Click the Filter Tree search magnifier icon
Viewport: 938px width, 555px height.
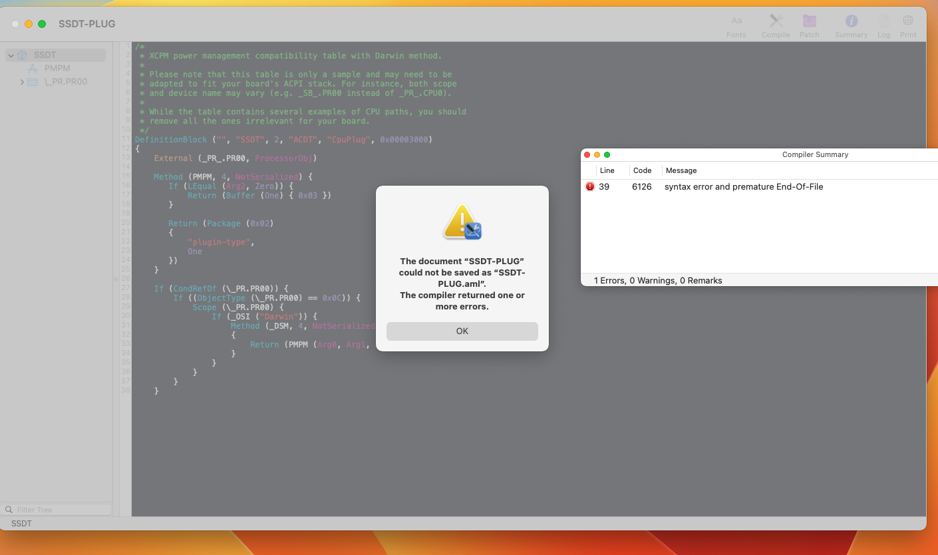9,510
